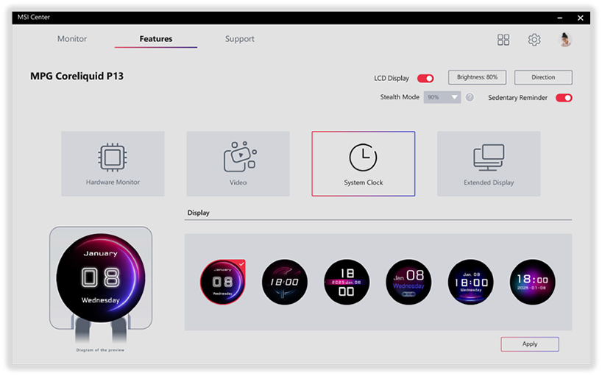The width and height of the screenshot is (602, 376).
Task: Toggle the LCD Display switch off
Action: [x=425, y=78]
